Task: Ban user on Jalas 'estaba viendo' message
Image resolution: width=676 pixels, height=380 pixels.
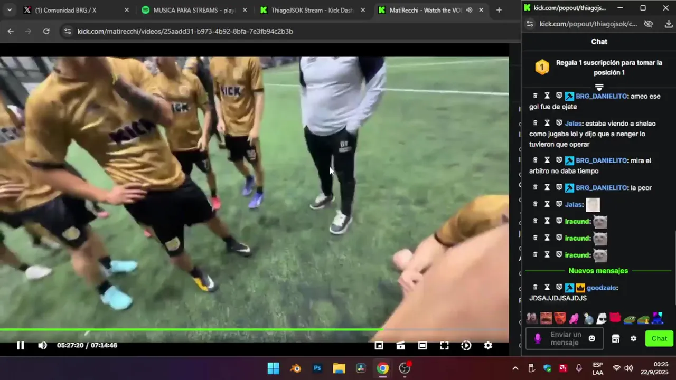Action: 559,123
